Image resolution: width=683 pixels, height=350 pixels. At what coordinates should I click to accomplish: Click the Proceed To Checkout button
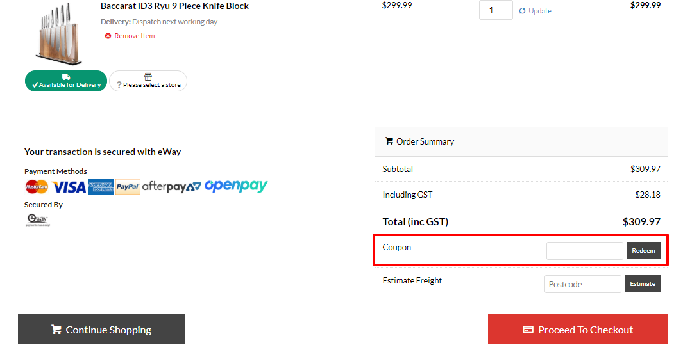[x=577, y=330]
